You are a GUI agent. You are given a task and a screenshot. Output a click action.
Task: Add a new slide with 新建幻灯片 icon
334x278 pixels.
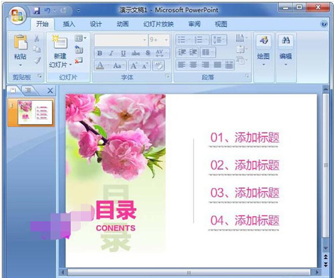59,42
